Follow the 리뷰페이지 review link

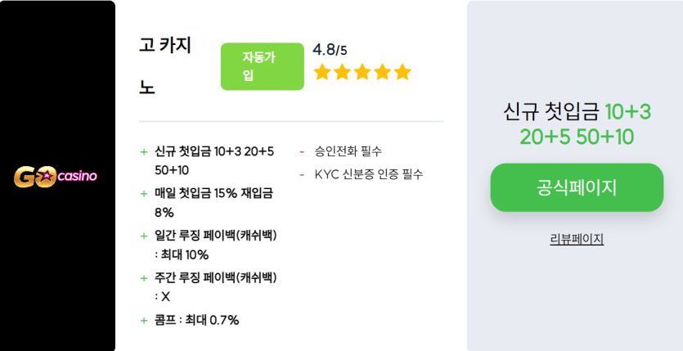click(x=577, y=239)
